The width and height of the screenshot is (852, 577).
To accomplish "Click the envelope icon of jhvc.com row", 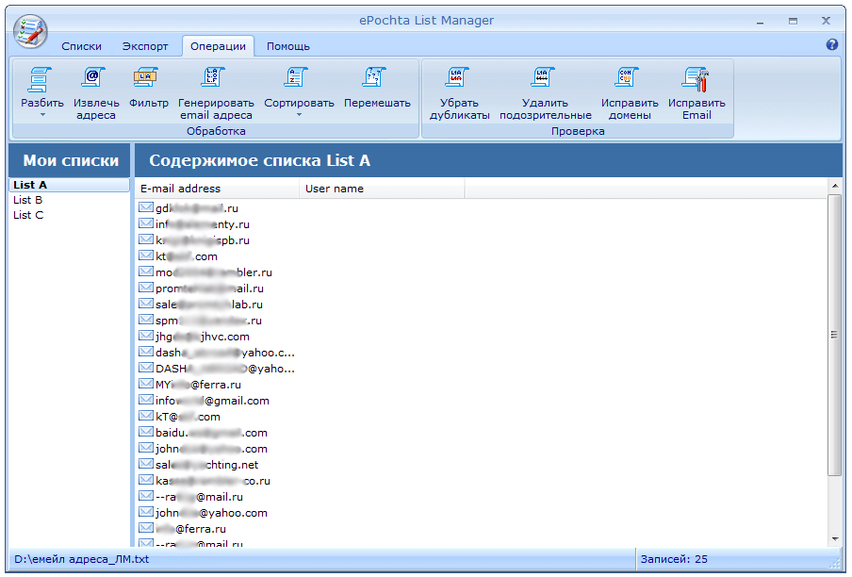I will [x=146, y=336].
